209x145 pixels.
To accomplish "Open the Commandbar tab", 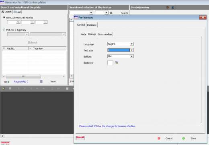I will [x=105, y=34].
